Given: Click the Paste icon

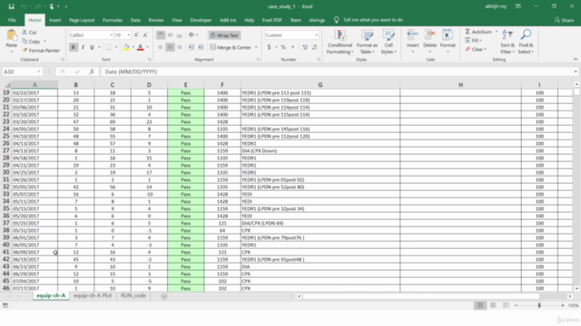Looking at the screenshot, I should tap(12, 36).
